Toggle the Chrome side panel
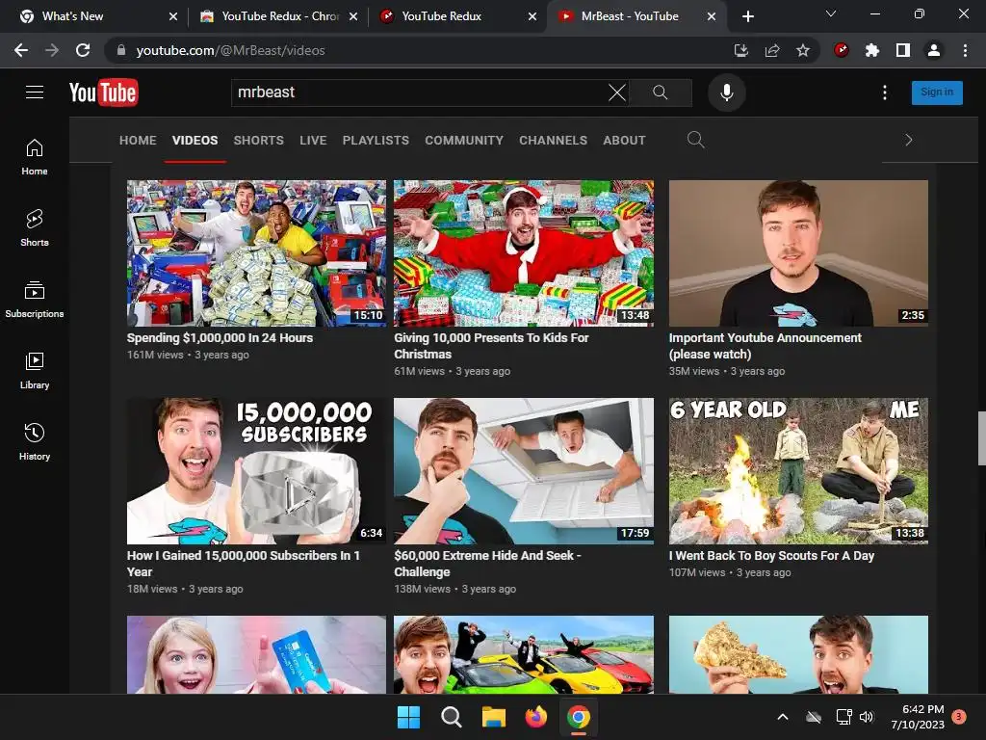 903,50
